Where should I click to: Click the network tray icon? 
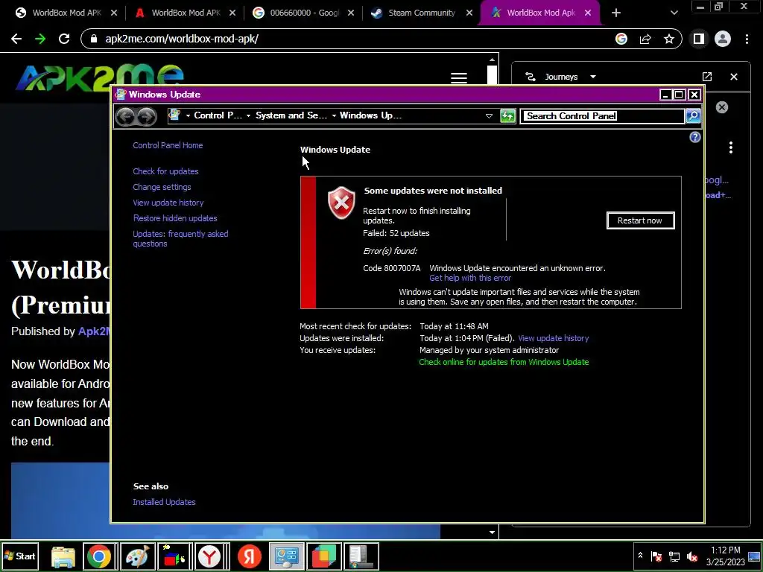pos(674,556)
